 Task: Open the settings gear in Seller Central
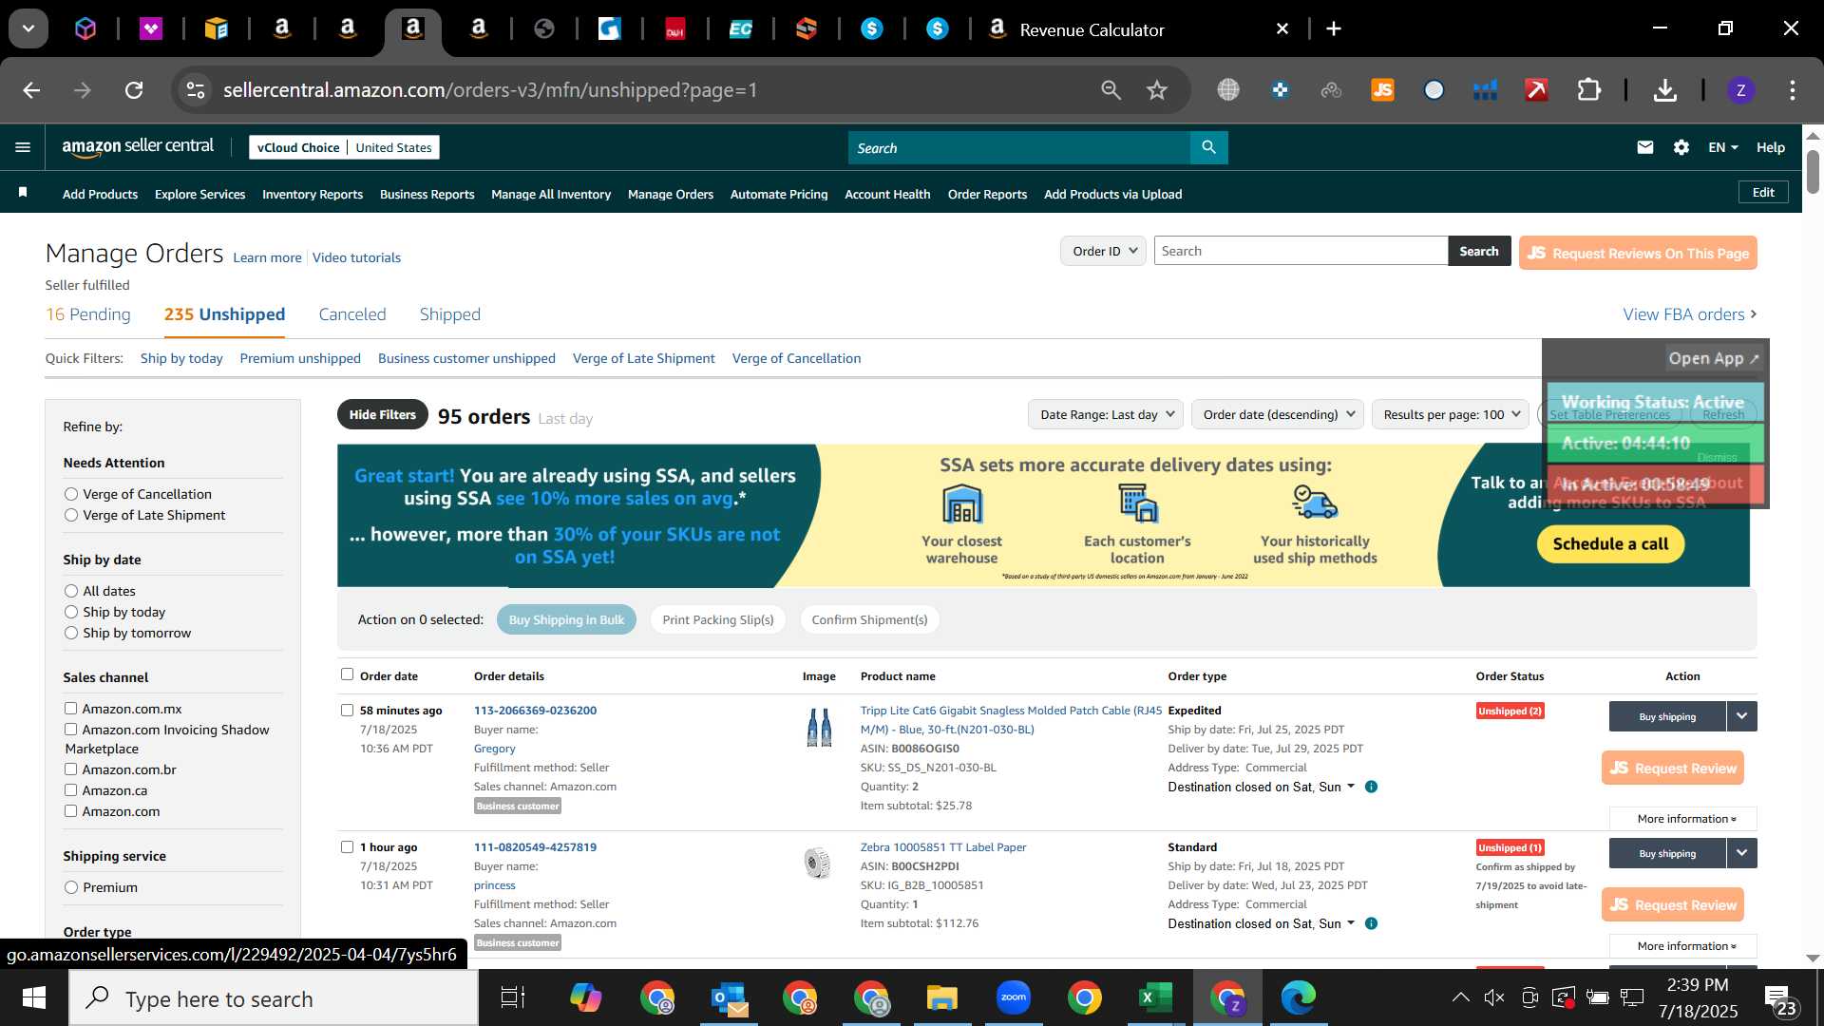[1681, 147]
